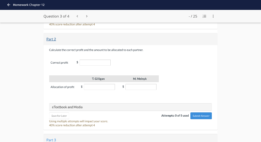
Task: Click the Correct profit label
Action: [59, 63]
